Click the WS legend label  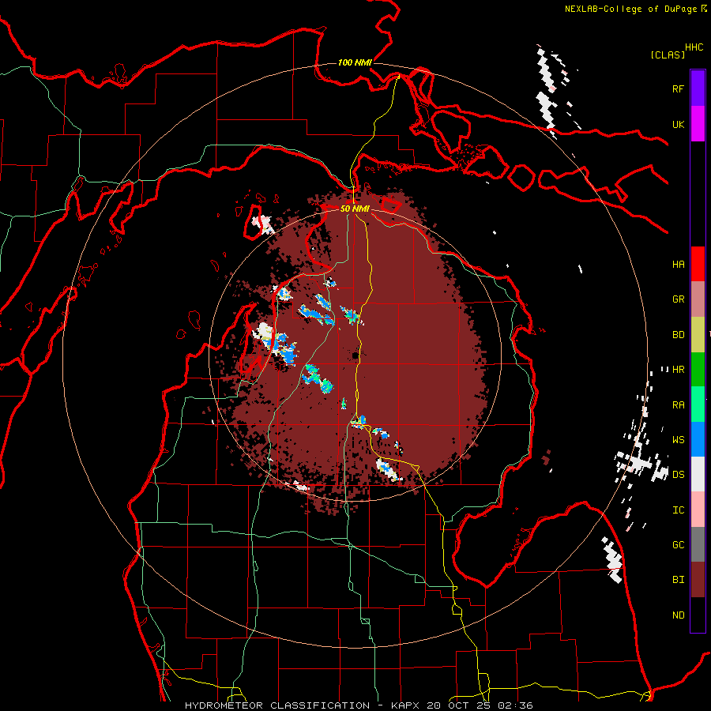click(679, 439)
